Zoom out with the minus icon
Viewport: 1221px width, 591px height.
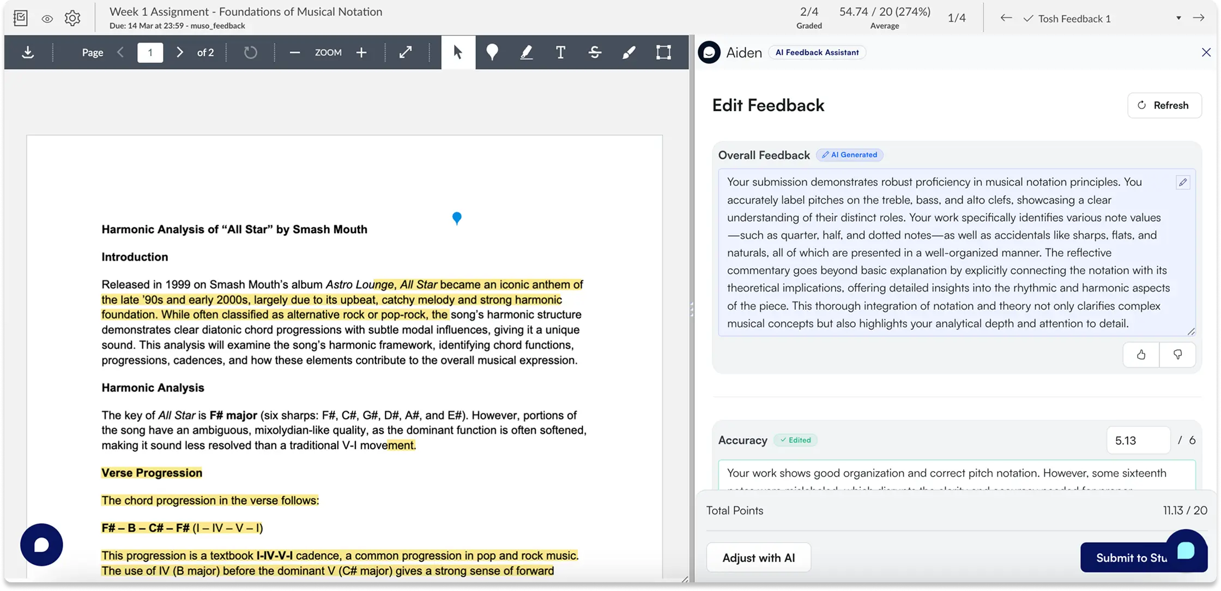pos(295,52)
